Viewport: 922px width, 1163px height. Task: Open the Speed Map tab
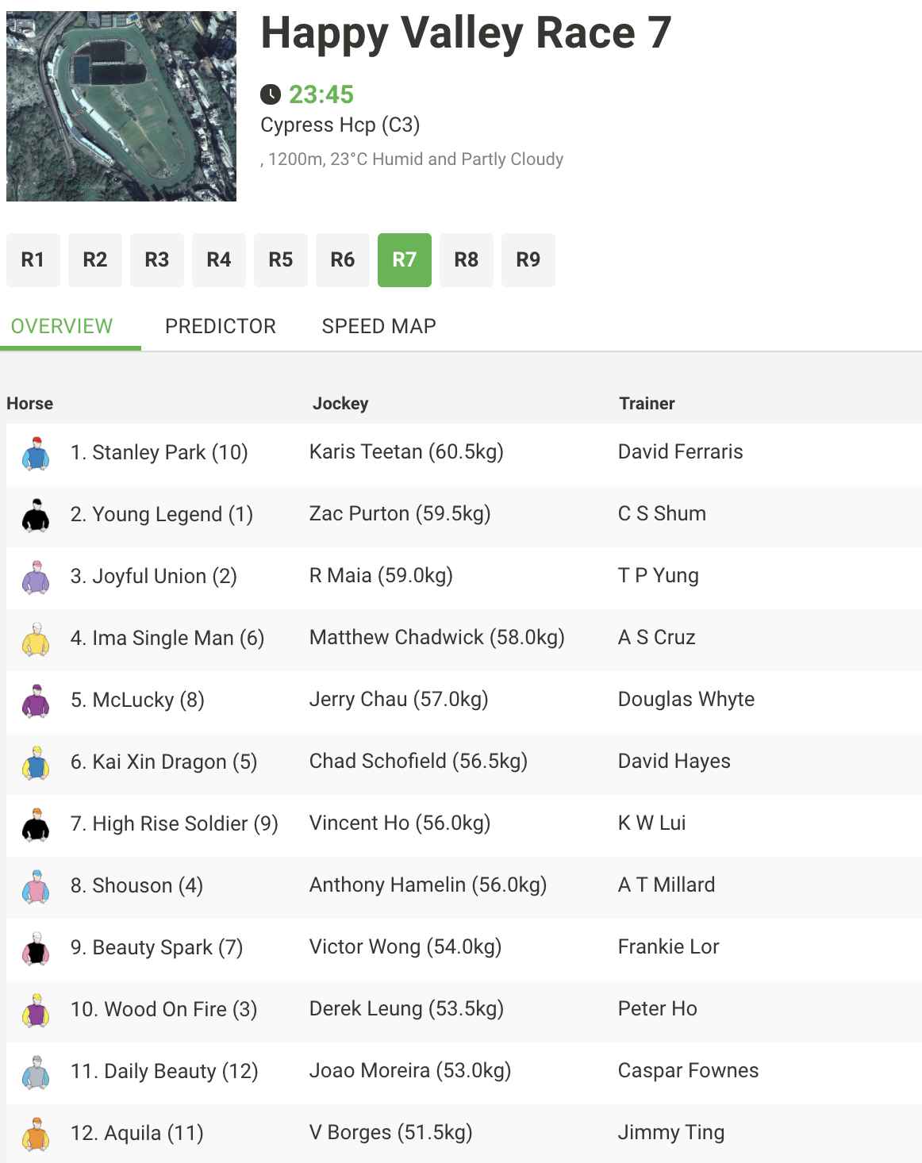click(x=379, y=326)
